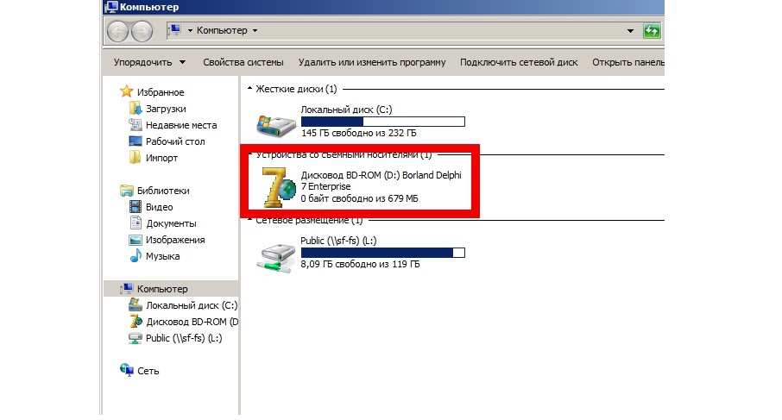
Task: Open the Borland Delphi 7 BD-ROM drive icon
Action: [278, 187]
